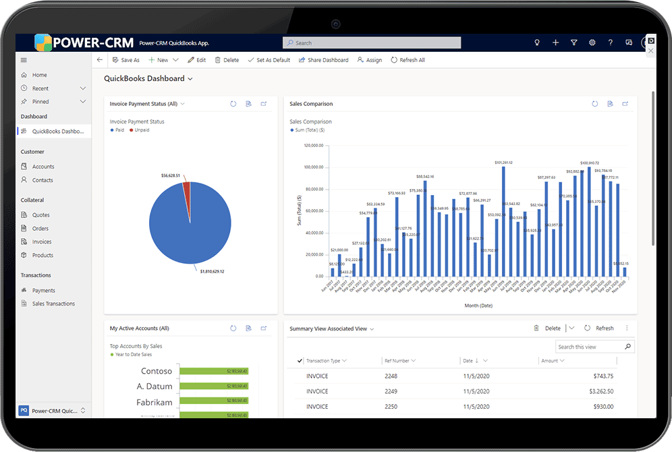Click the back arrow in command bar
The width and height of the screenshot is (672, 452).
(99, 60)
